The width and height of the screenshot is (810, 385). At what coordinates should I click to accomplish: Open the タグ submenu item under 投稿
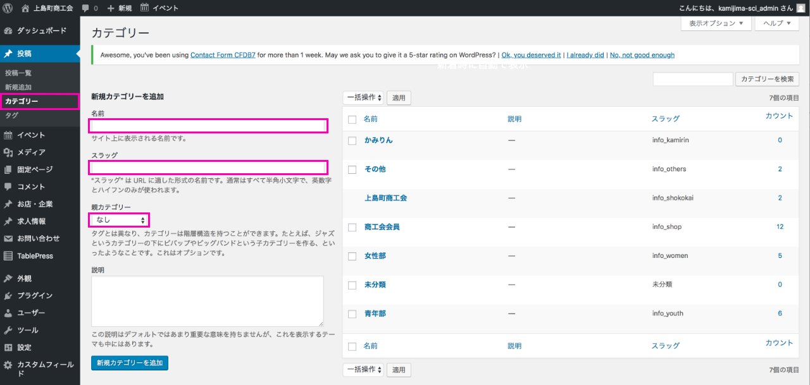point(11,116)
